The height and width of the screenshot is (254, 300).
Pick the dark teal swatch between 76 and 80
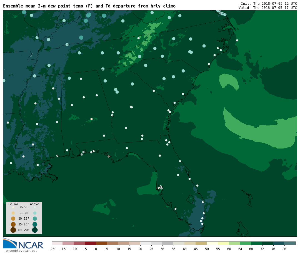coord(279,243)
